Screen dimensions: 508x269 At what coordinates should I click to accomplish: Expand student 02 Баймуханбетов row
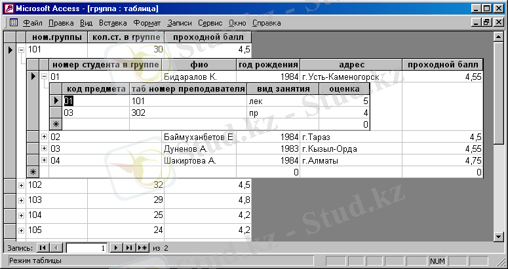click(x=44, y=137)
